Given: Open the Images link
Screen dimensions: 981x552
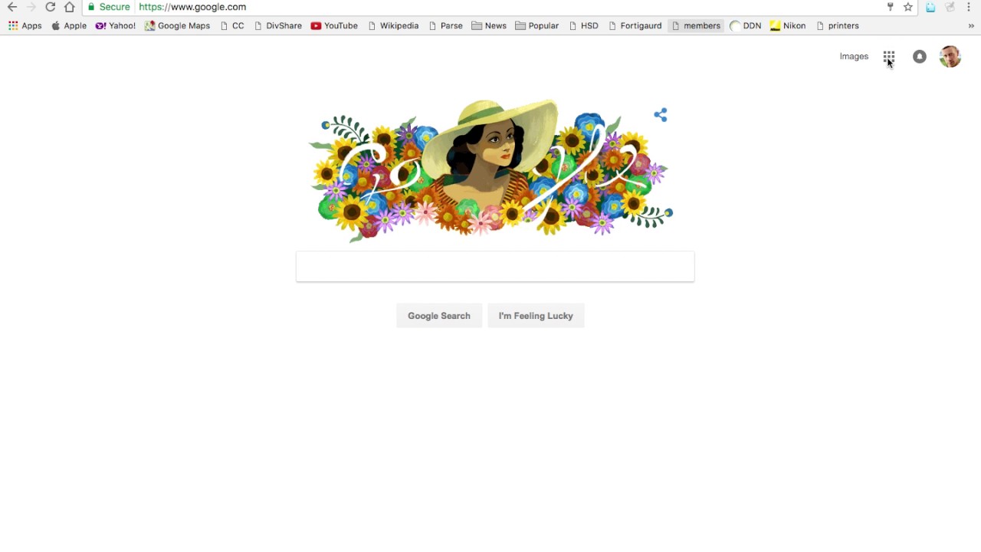Looking at the screenshot, I should (854, 57).
